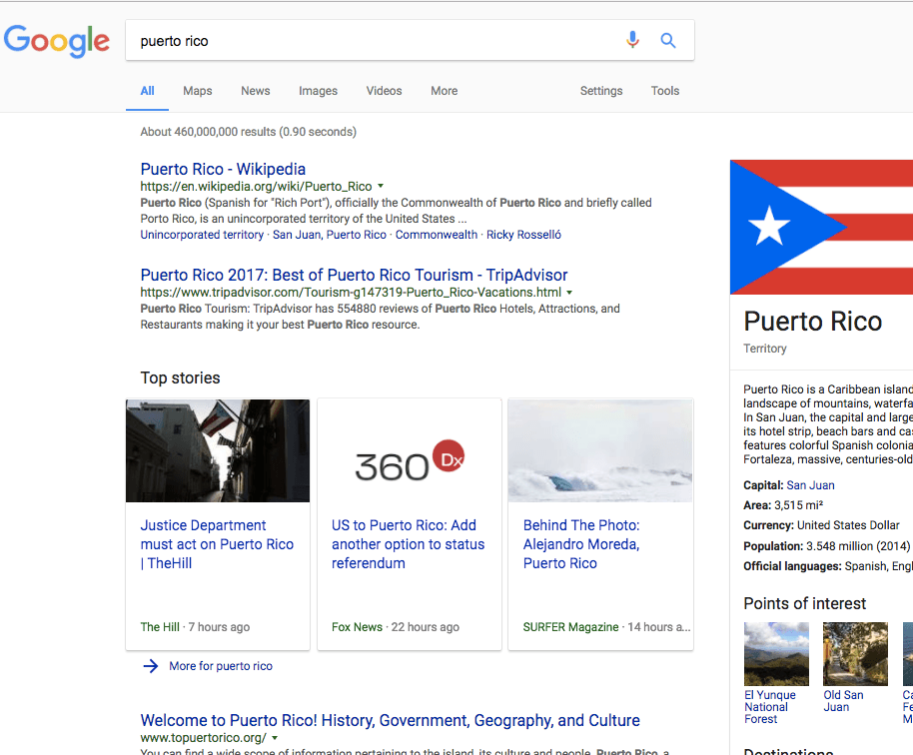
Task: Click SURFER Magazine source label
Action: point(570,627)
